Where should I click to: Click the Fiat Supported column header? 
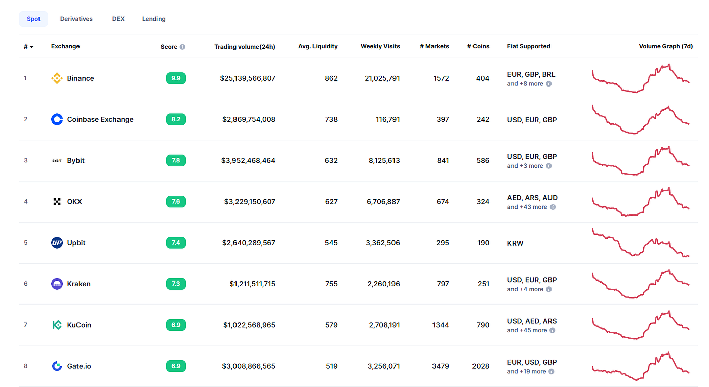[x=529, y=46]
